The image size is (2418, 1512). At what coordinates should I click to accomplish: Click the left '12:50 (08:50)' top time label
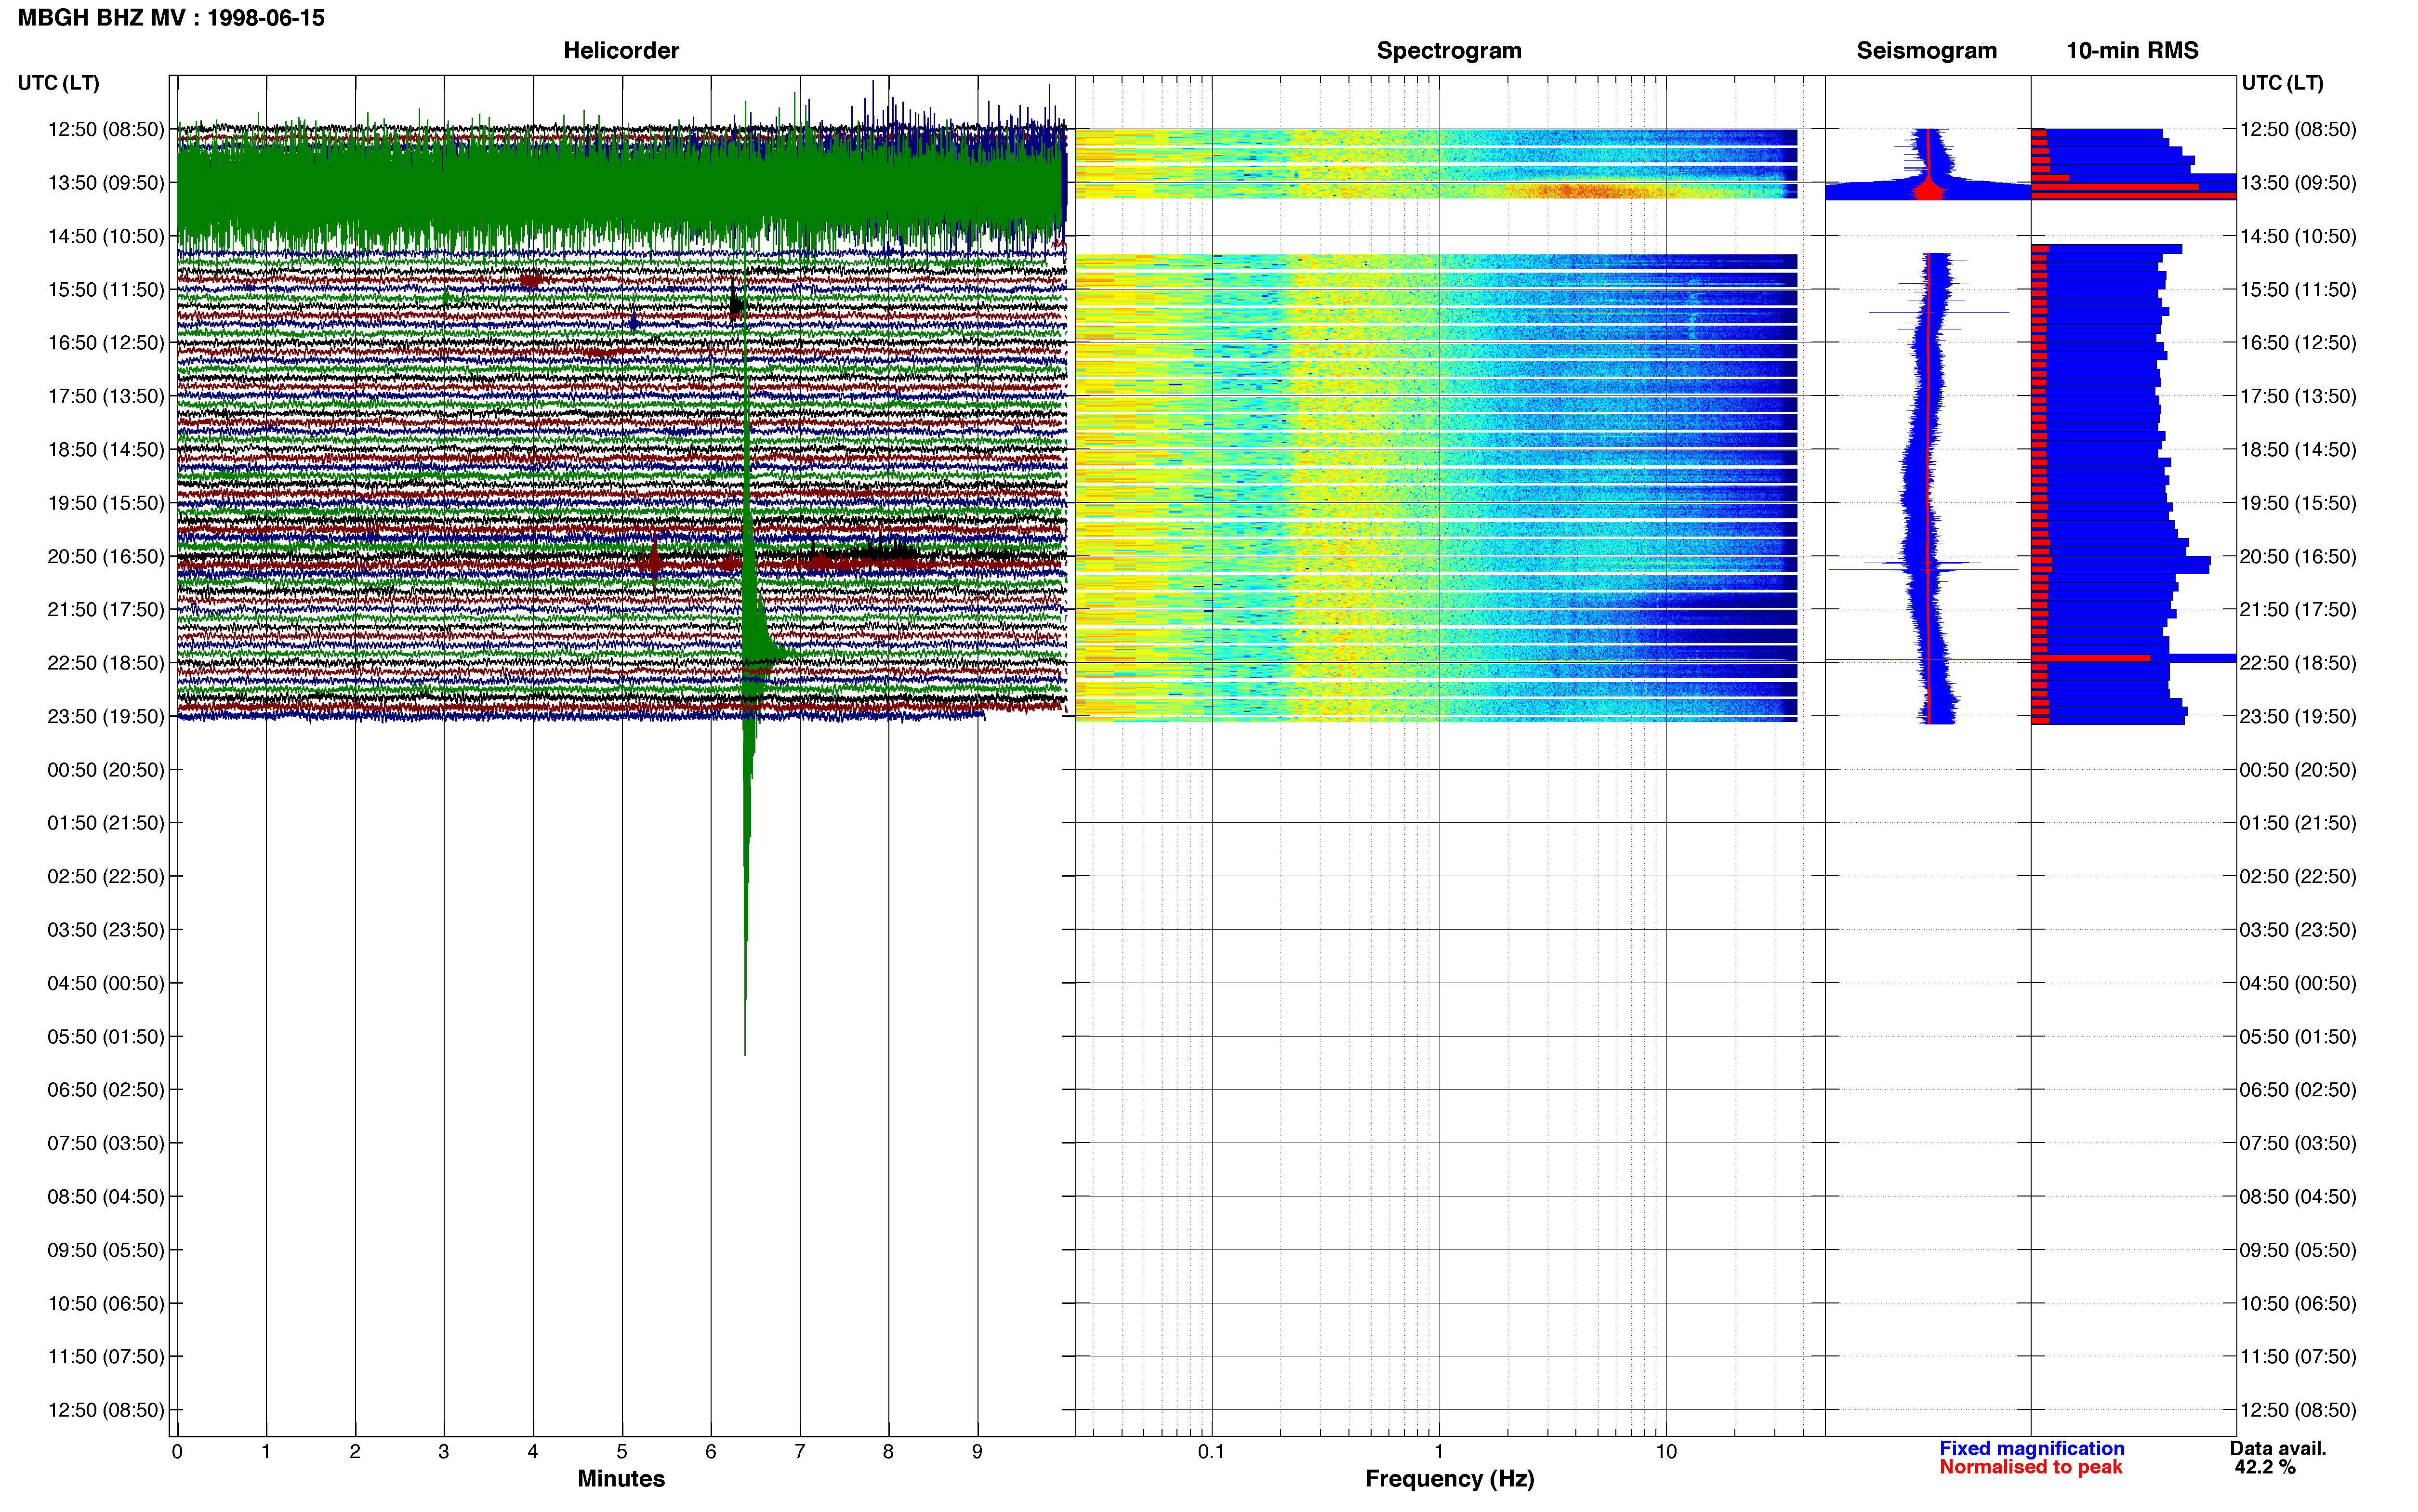coord(106,129)
